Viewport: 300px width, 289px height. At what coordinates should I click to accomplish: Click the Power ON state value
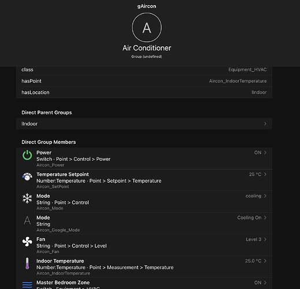click(x=258, y=153)
